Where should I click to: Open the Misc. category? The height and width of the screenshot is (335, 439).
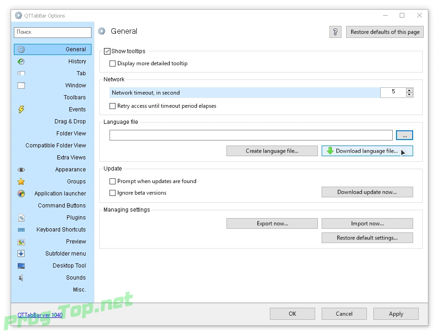(x=53, y=290)
